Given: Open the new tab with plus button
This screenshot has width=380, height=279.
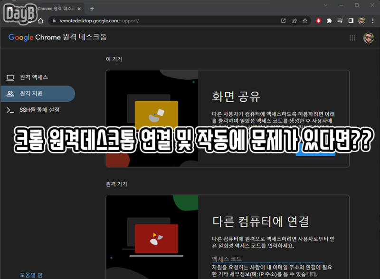Looking at the screenshot, I should tap(92, 9).
